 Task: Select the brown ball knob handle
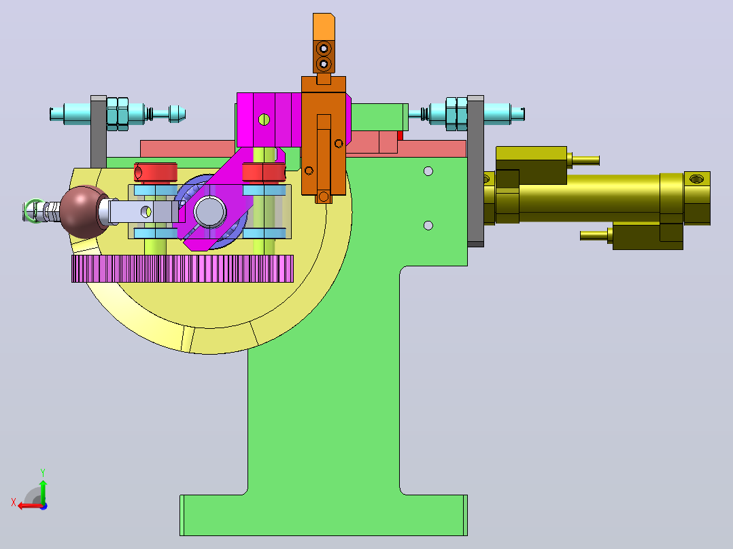coord(83,212)
